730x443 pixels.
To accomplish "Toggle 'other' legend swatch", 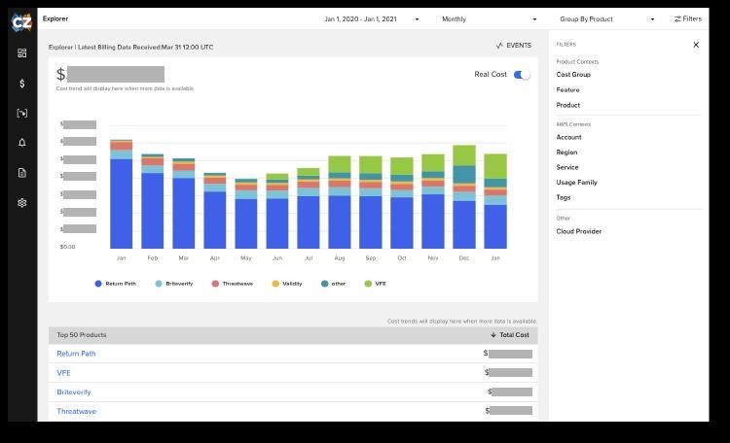I will (x=324, y=284).
